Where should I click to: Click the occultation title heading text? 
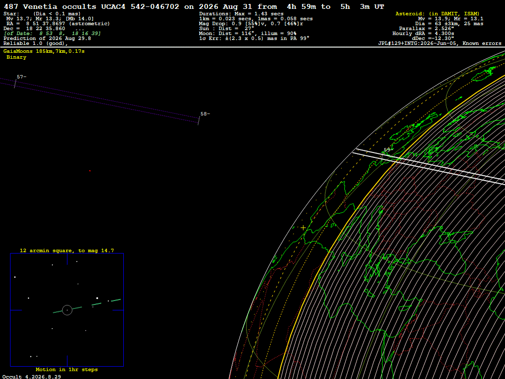click(194, 7)
